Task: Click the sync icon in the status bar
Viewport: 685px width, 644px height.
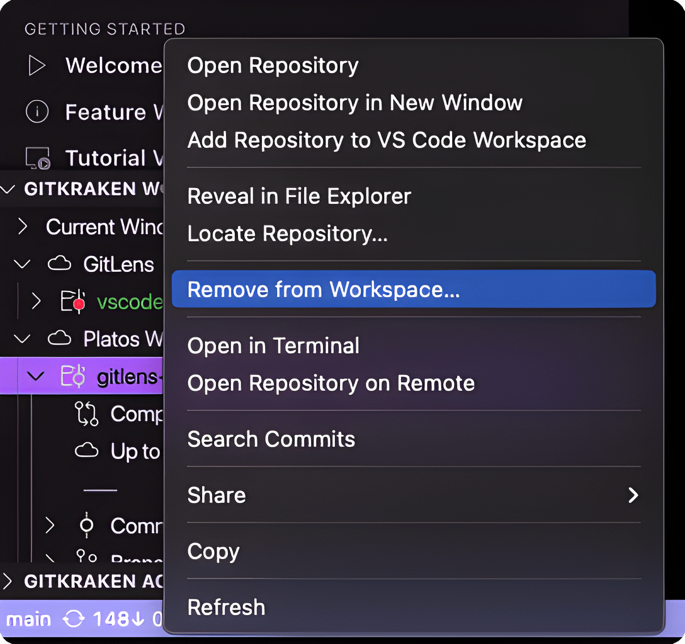Action: coord(74,619)
